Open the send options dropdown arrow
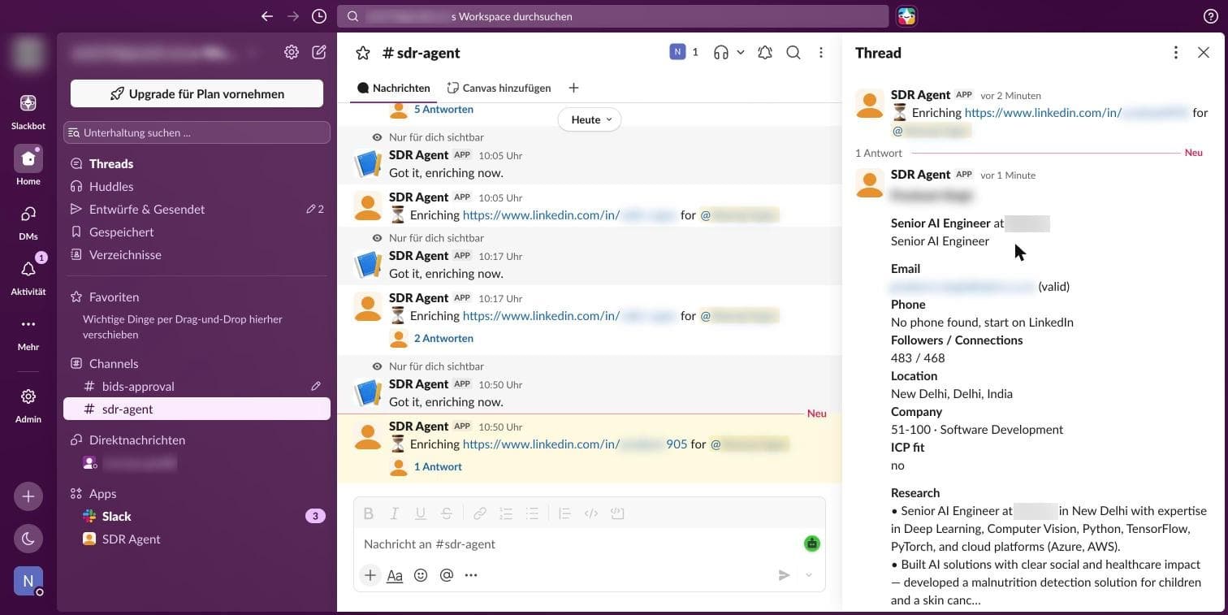This screenshot has width=1228, height=615. point(809,575)
